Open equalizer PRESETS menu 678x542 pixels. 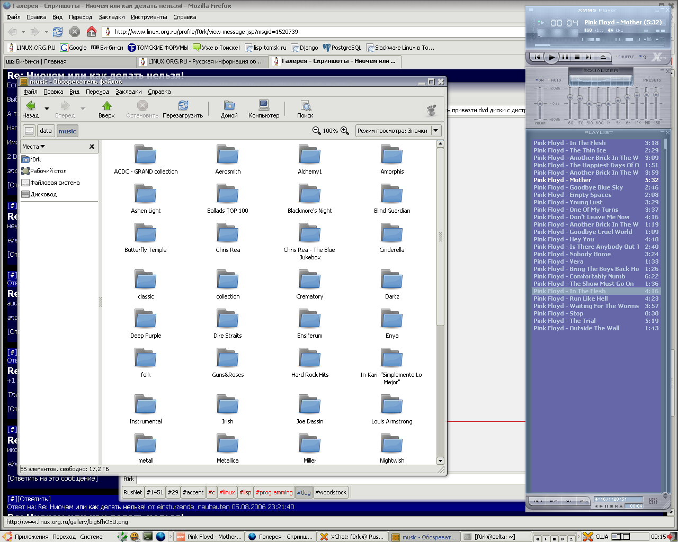point(652,80)
